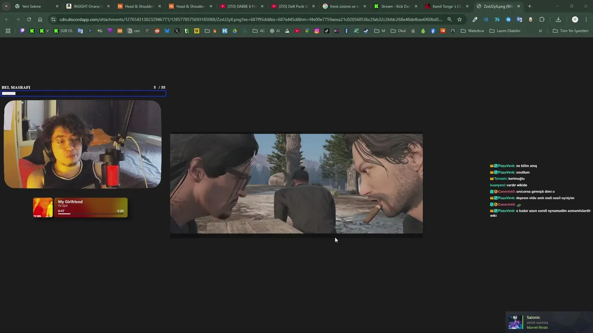The width and height of the screenshot is (593, 333).
Task: Click the streamer webcam feed
Action: click(82, 144)
